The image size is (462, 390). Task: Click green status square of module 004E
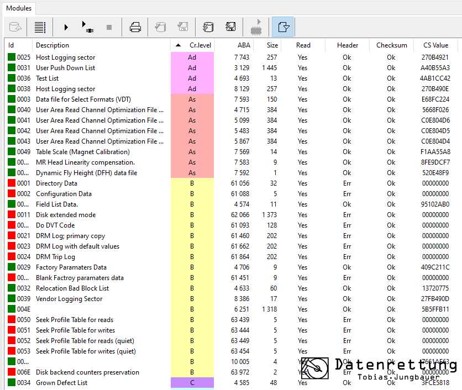pyautogui.click(x=12, y=309)
